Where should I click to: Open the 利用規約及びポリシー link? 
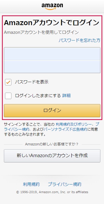(73, 124)
